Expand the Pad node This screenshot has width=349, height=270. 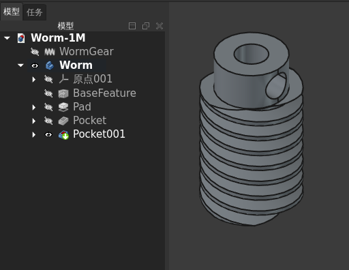point(34,107)
